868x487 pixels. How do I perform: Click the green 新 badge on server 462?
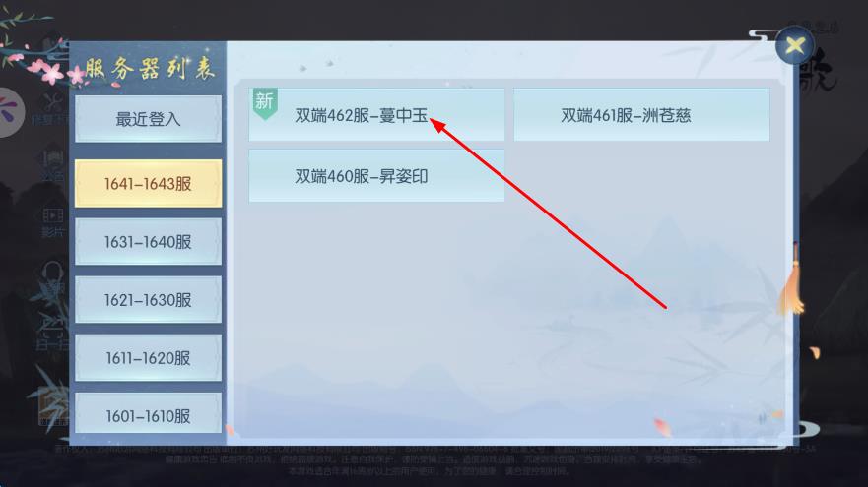tap(265, 103)
